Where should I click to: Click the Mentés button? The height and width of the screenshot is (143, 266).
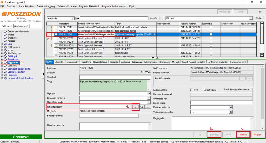pos(243,134)
